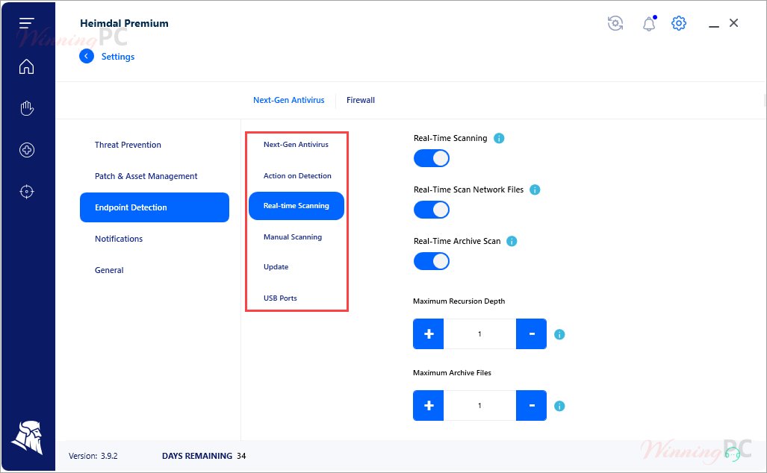
Task: Click the Maximum Archive Files value field
Action: [480, 405]
